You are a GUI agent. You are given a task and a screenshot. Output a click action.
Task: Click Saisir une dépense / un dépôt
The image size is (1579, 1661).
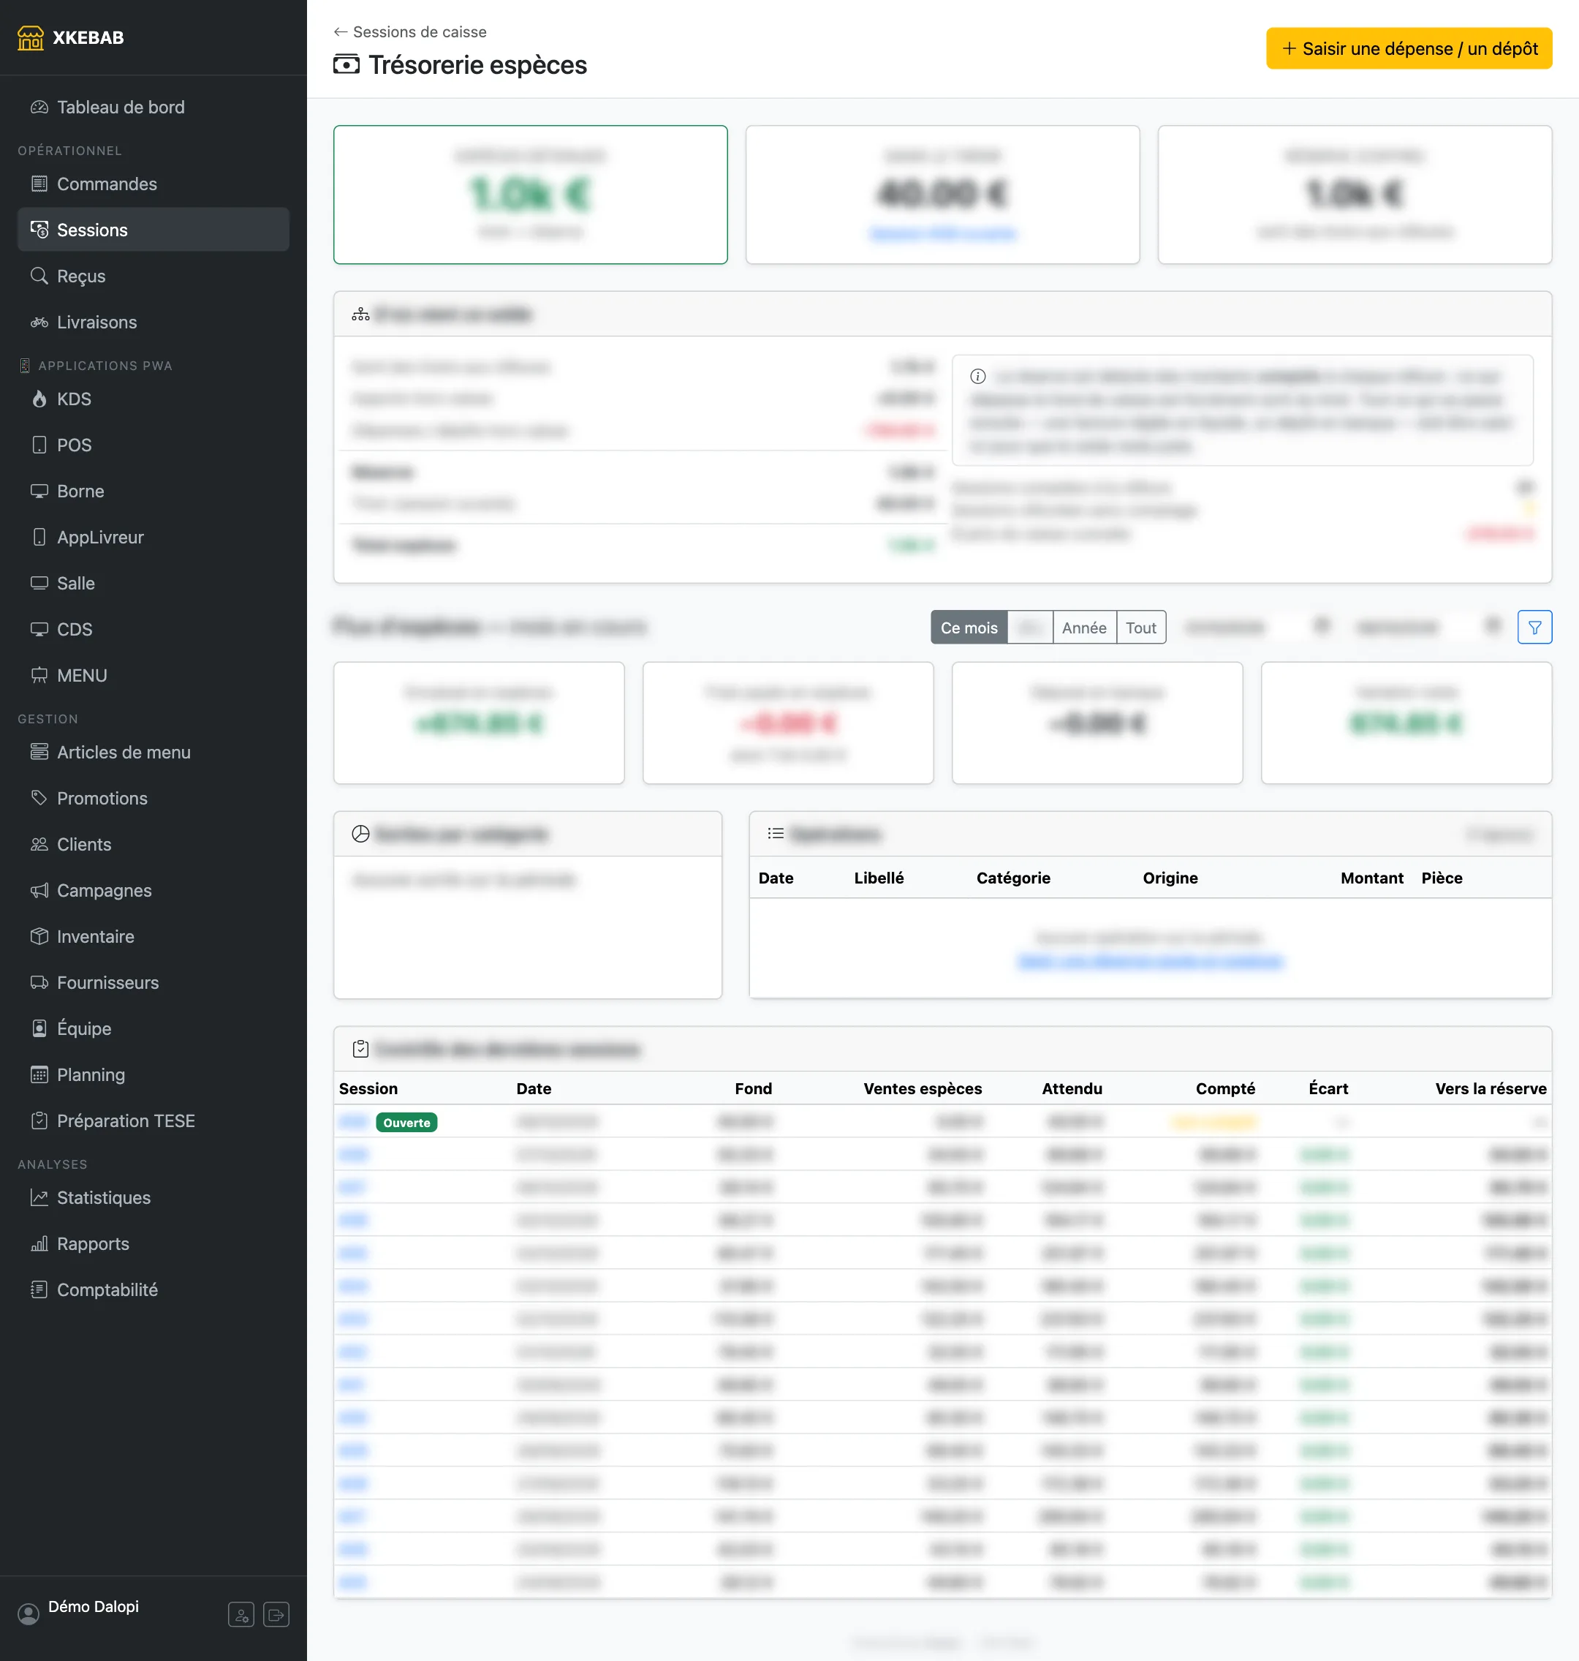pyautogui.click(x=1409, y=49)
